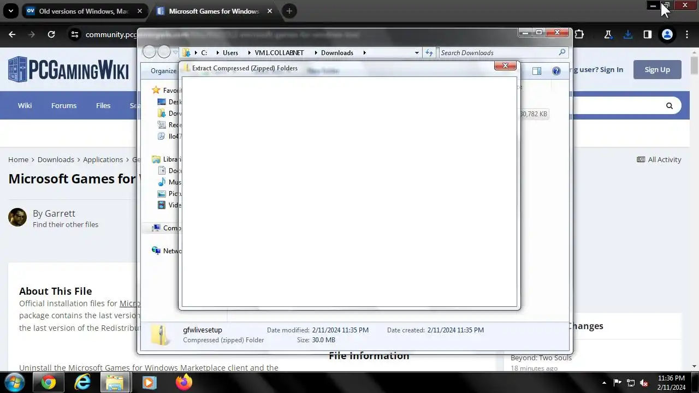Click Explorer forward button

(164, 52)
